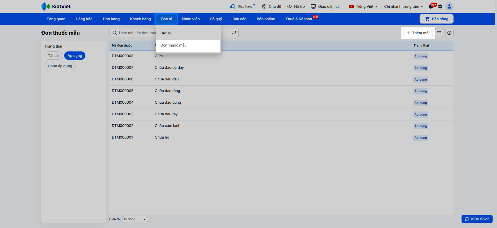This screenshot has width=497, height=228.
Task: Open Hỗ trợ support chat
Action: coord(296,6)
